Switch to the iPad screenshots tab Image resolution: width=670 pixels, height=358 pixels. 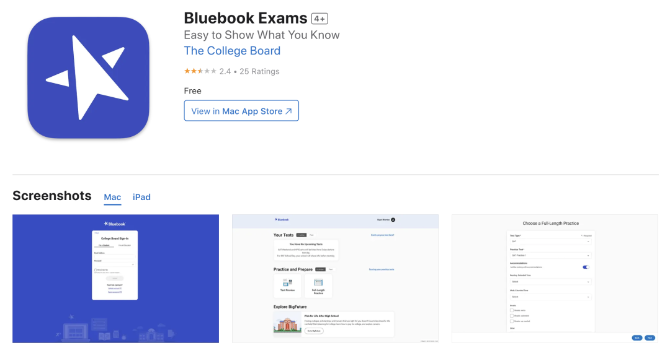[x=141, y=197]
